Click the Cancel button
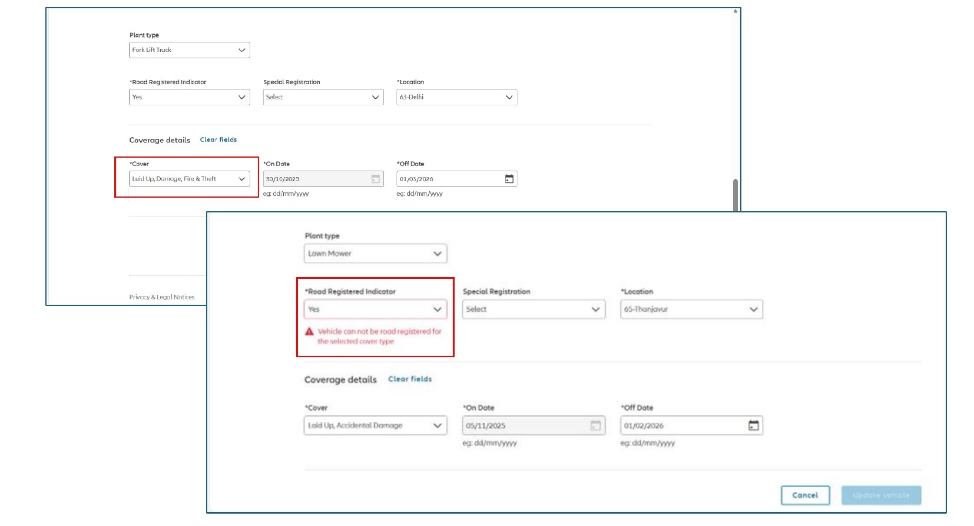This screenshot has width=974, height=526. (805, 495)
